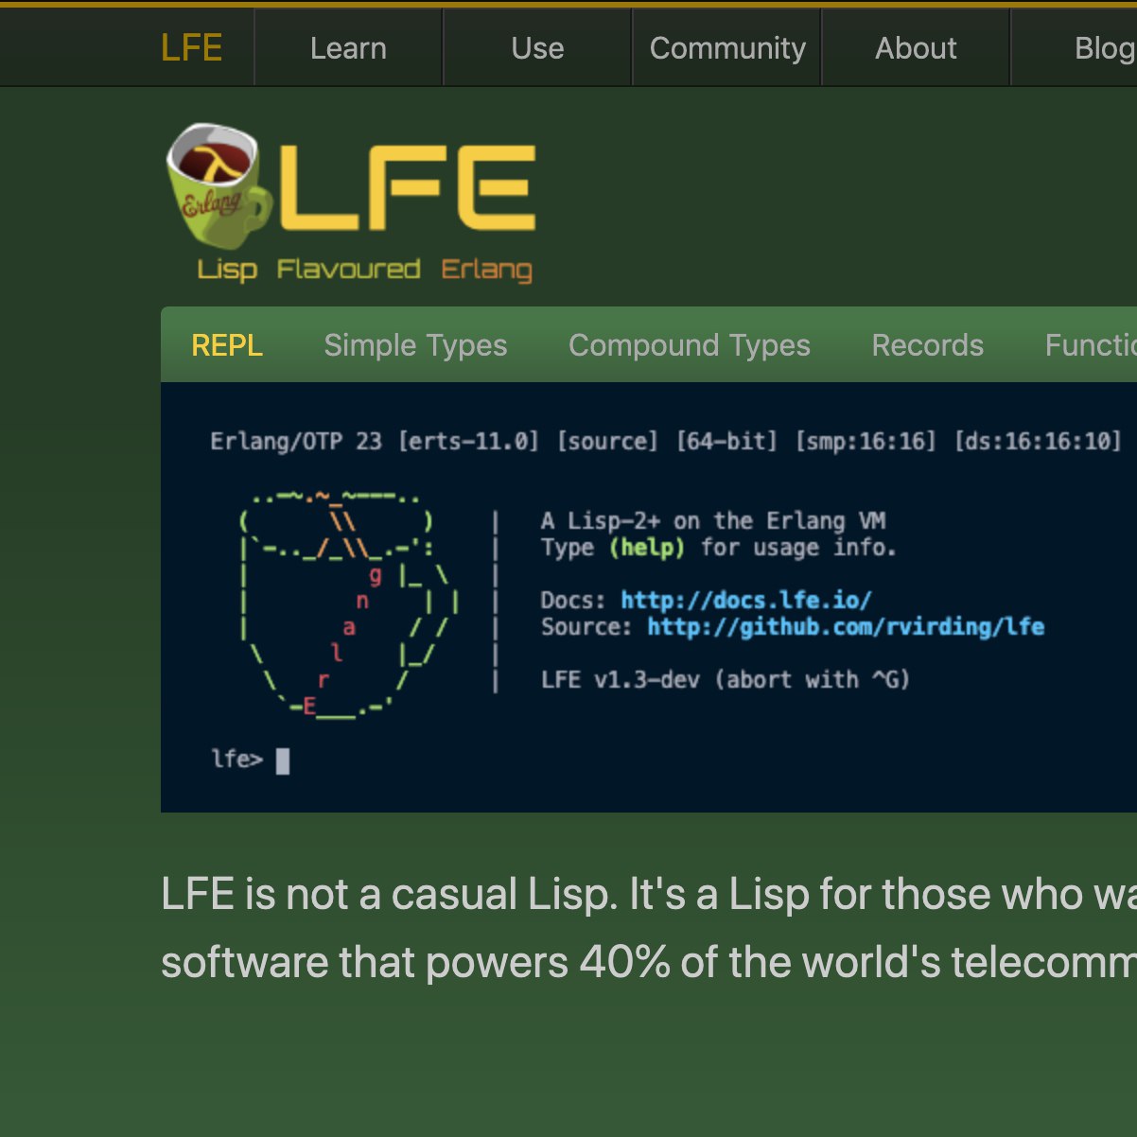This screenshot has height=1137, width=1137.
Task: Click the http://docs.lfe.io/ URL
Action: coord(746,600)
